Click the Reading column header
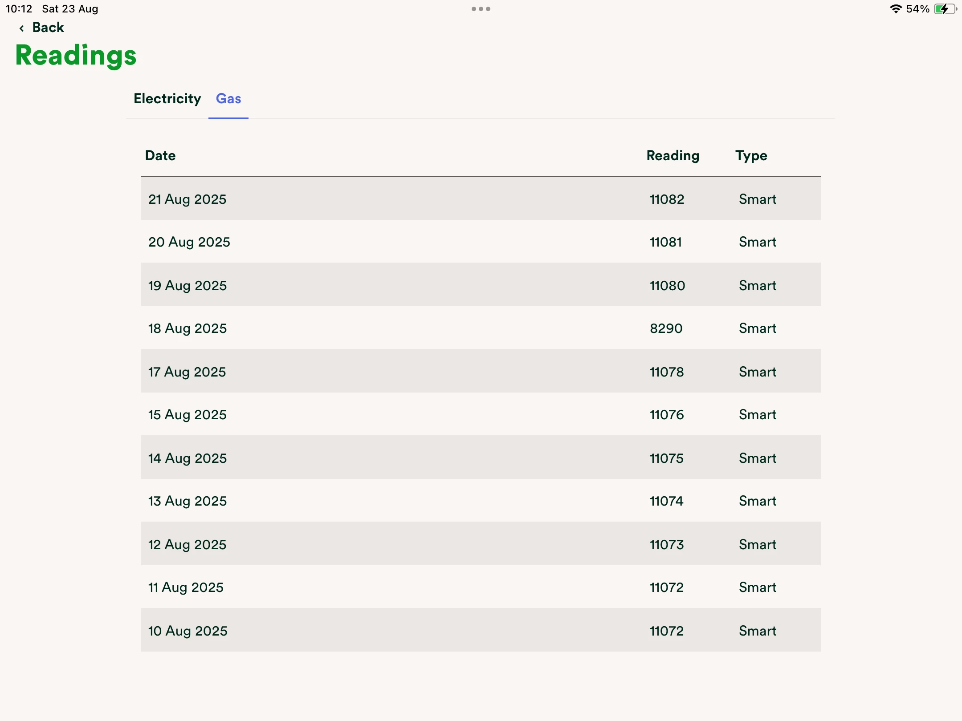 click(673, 156)
